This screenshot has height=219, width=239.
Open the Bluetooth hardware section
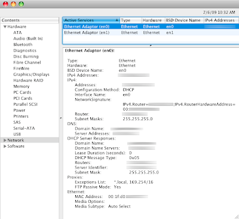point(23,44)
